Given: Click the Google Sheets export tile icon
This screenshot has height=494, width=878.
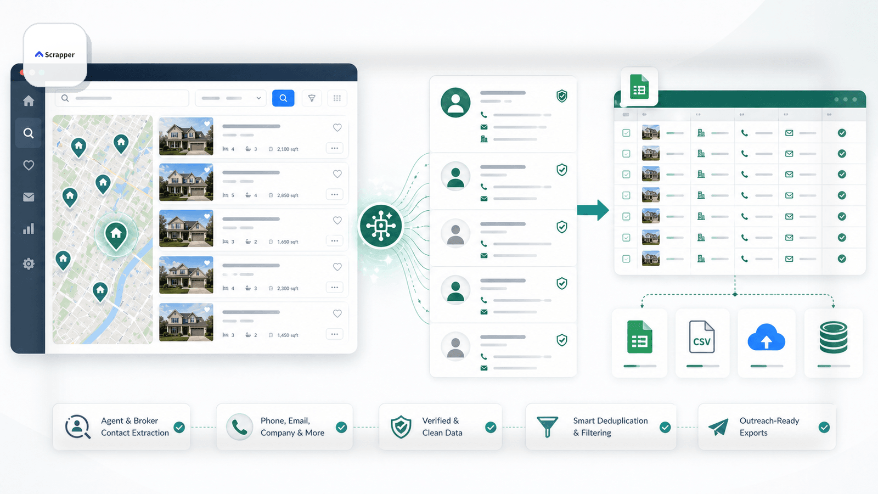Looking at the screenshot, I should click(639, 336).
